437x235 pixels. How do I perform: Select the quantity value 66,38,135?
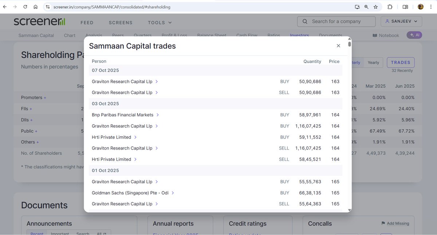pos(310,193)
